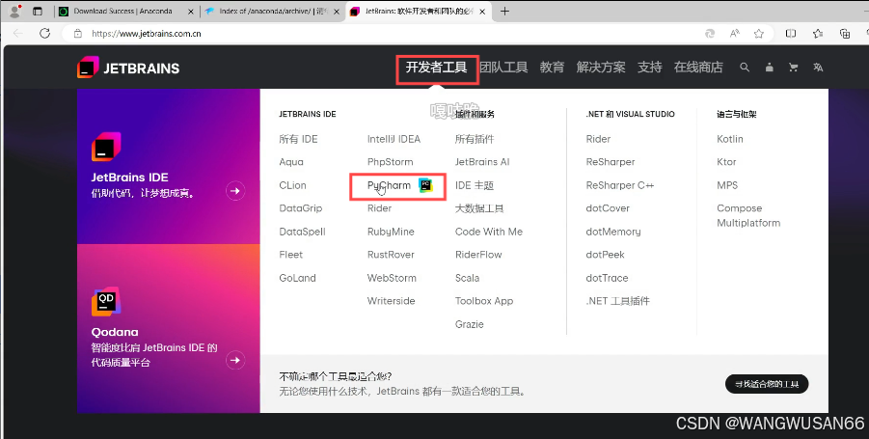Image resolution: width=869 pixels, height=439 pixels.
Task: Open the language selector icon
Action: pyautogui.click(x=818, y=68)
